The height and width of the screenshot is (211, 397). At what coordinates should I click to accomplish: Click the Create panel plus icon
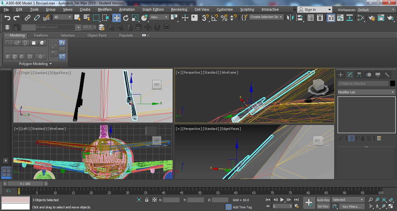click(x=341, y=75)
